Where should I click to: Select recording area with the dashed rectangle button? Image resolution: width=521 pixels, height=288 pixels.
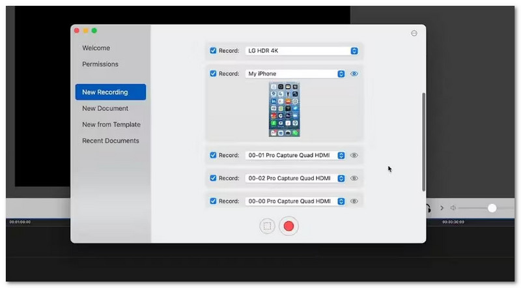267,226
